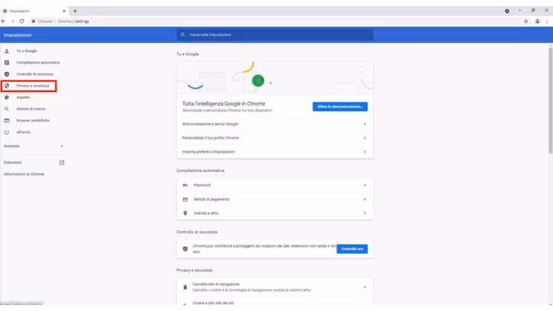The height and width of the screenshot is (311, 553).
Task: Click Metodi di pagamento row text
Action: (x=212, y=200)
